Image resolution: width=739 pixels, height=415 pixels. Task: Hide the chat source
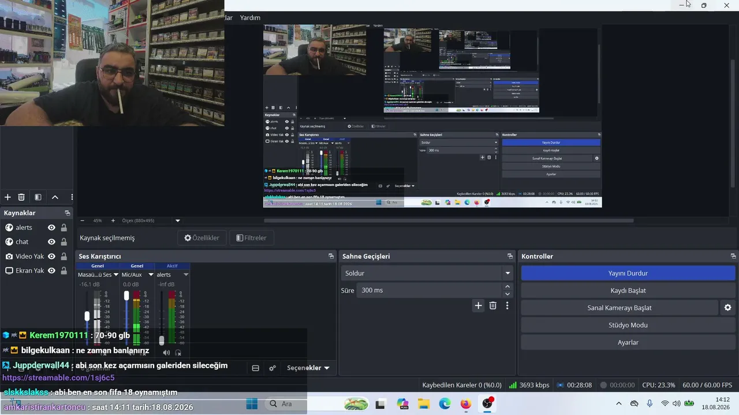coord(51,242)
